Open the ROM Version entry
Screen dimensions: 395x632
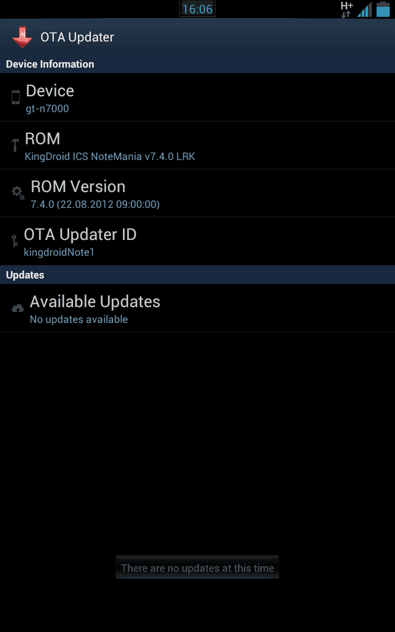point(198,193)
